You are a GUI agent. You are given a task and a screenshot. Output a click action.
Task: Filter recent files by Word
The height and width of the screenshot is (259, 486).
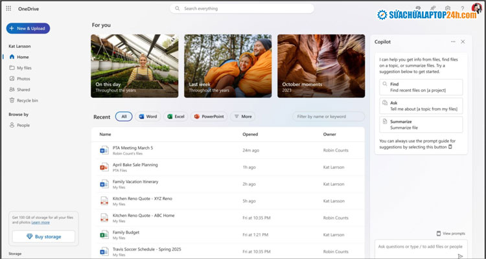[148, 117]
